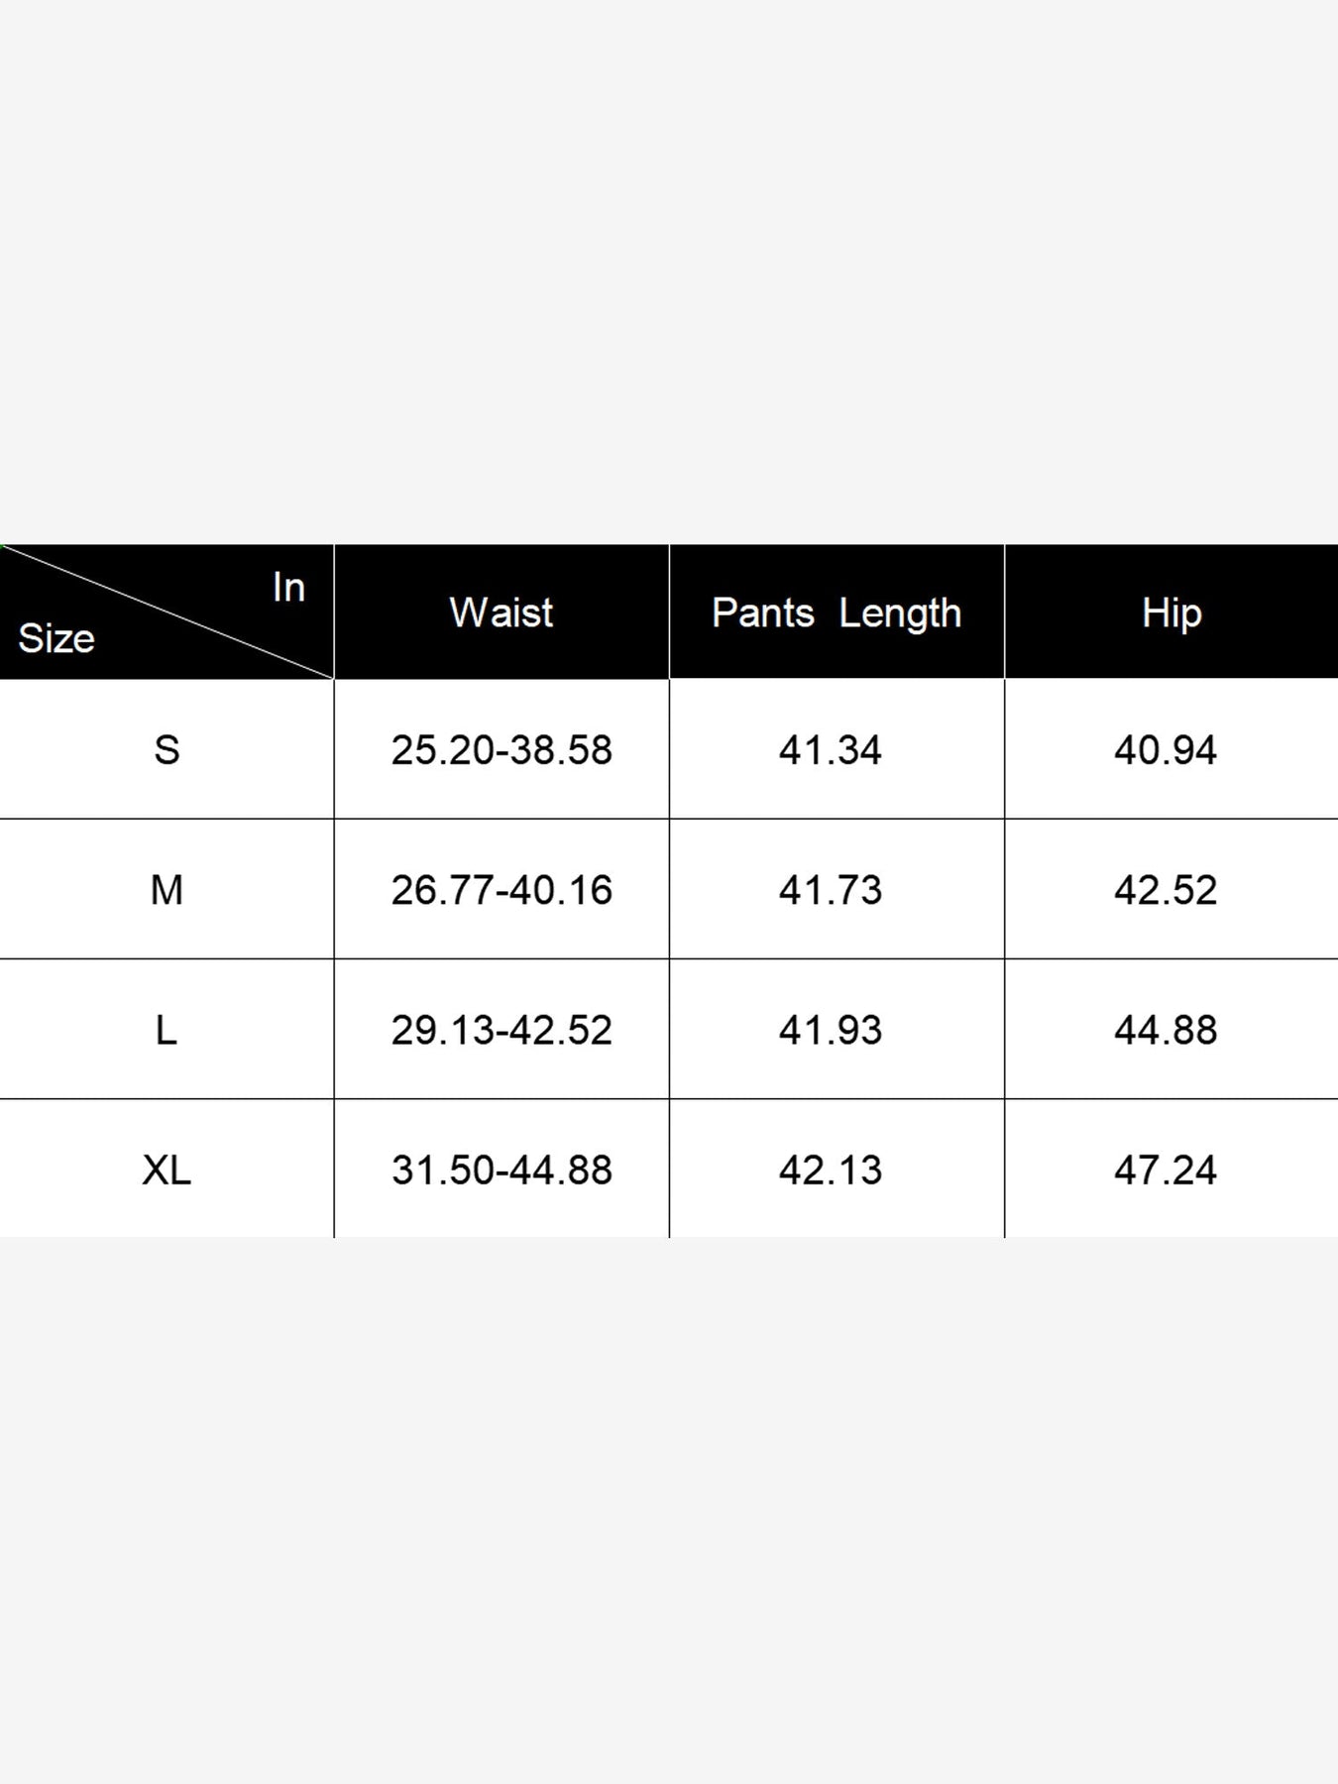Click waist value 26.77-40.16
Image resolution: width=1338 pixels, height=1784 pixels.
click(x=502, y=889)
